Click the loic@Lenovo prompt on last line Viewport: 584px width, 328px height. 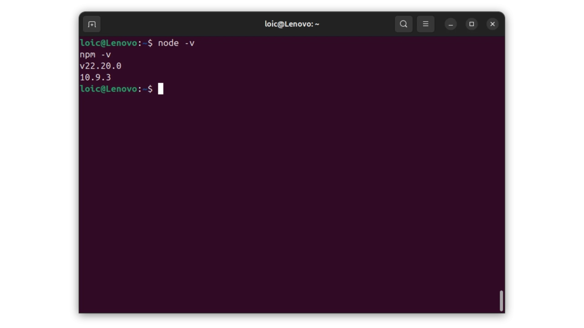(108, 89)
